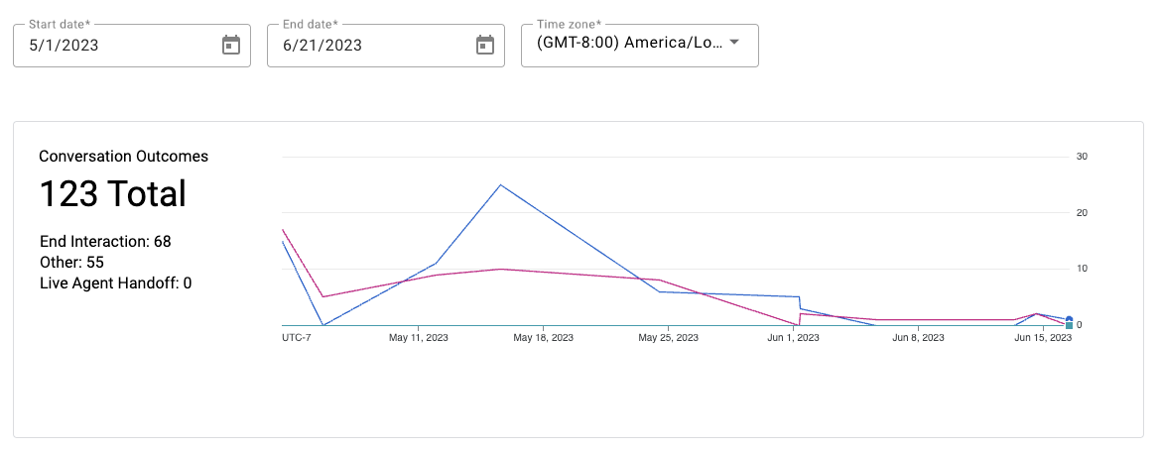Select the End Interaction: 68 legend entry
Image resolution: width=1159 pixels, height=452 pixels.
pos(105,241)
